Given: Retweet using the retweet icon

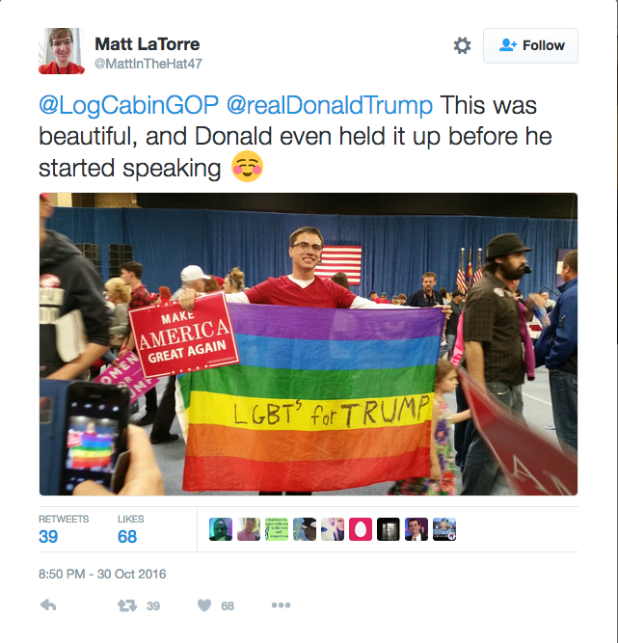Looking at the screenshot, I should click(x=127, y=605).
